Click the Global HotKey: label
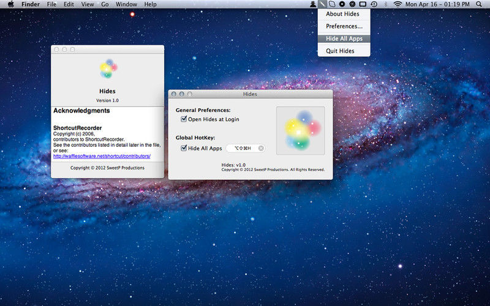Image resolution: width=490 pixels, height=306 pixels. 195,138
